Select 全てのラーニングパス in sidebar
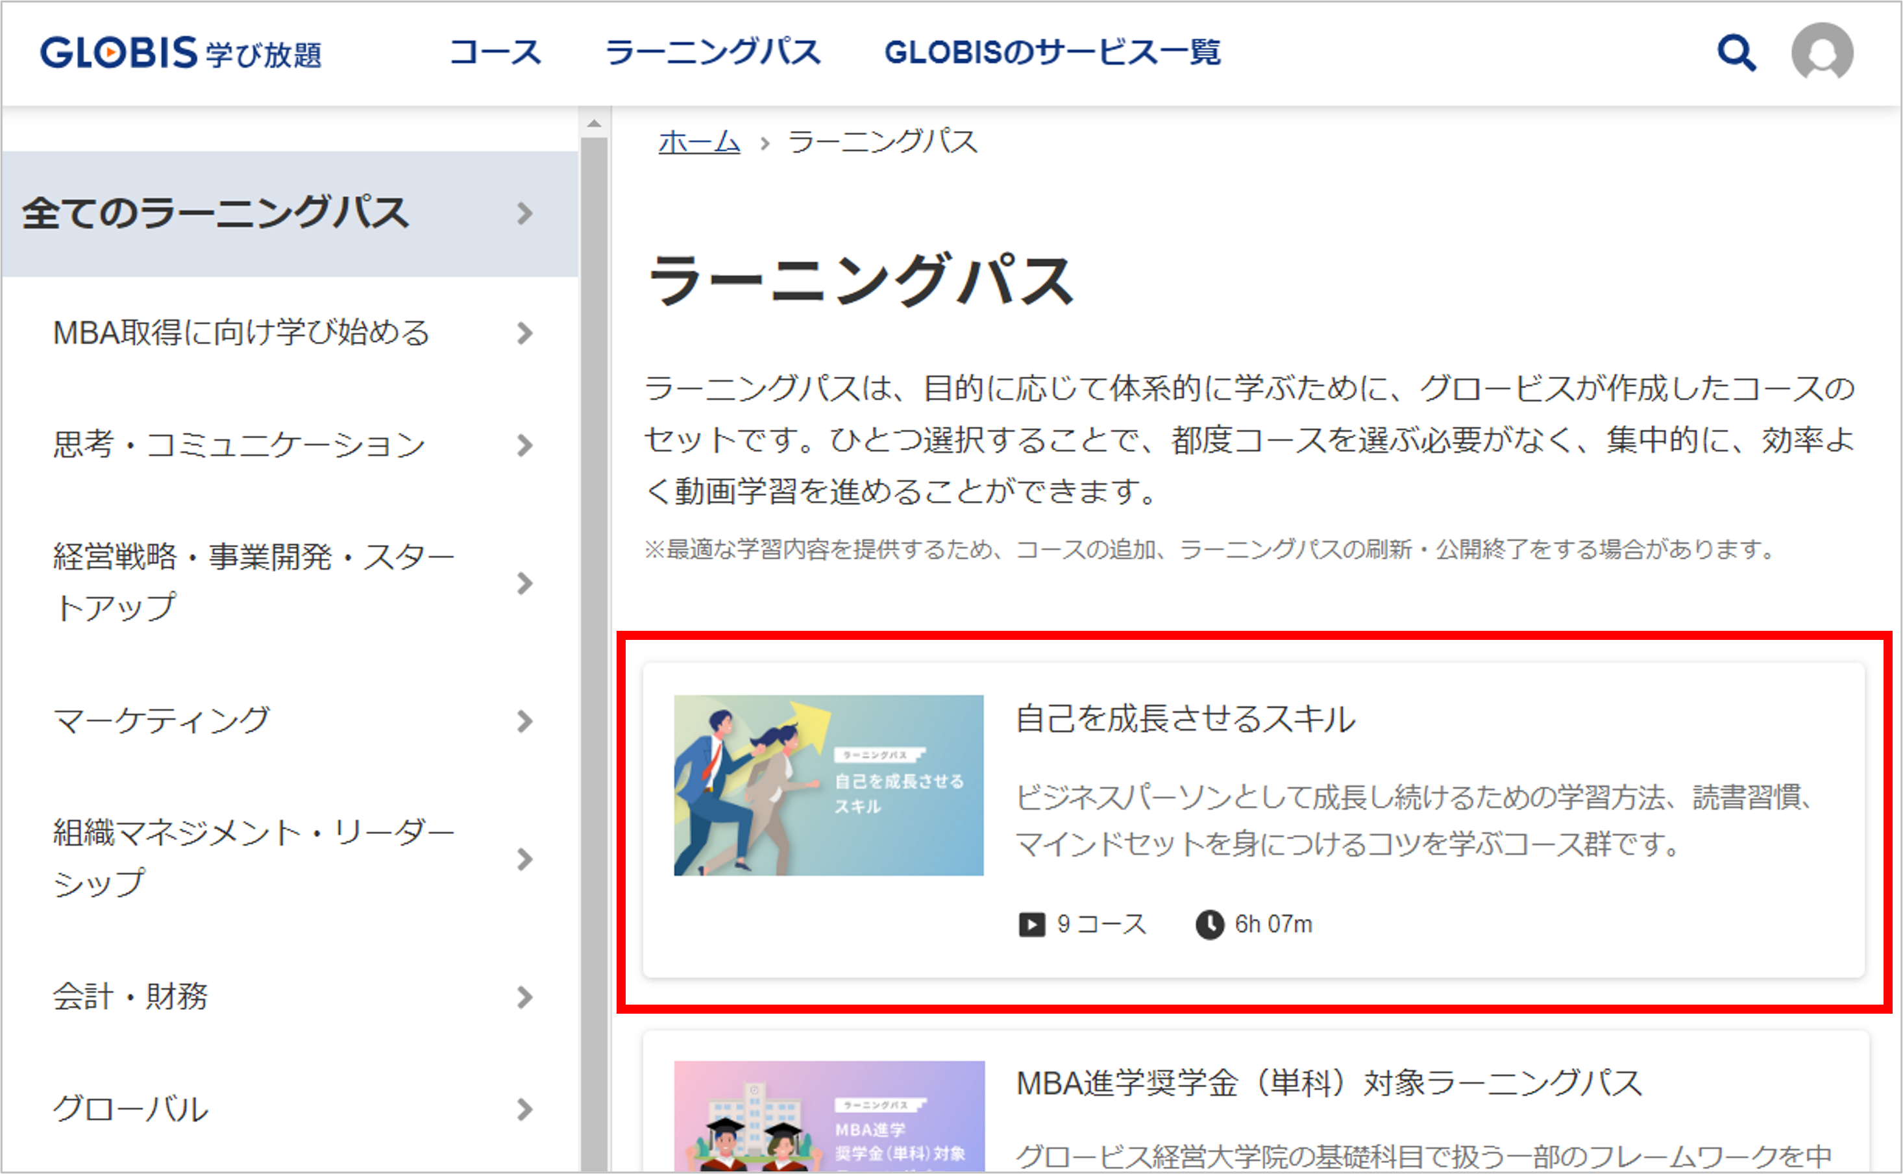This screenshot has width=1903, height=1174. coord(289,214)
